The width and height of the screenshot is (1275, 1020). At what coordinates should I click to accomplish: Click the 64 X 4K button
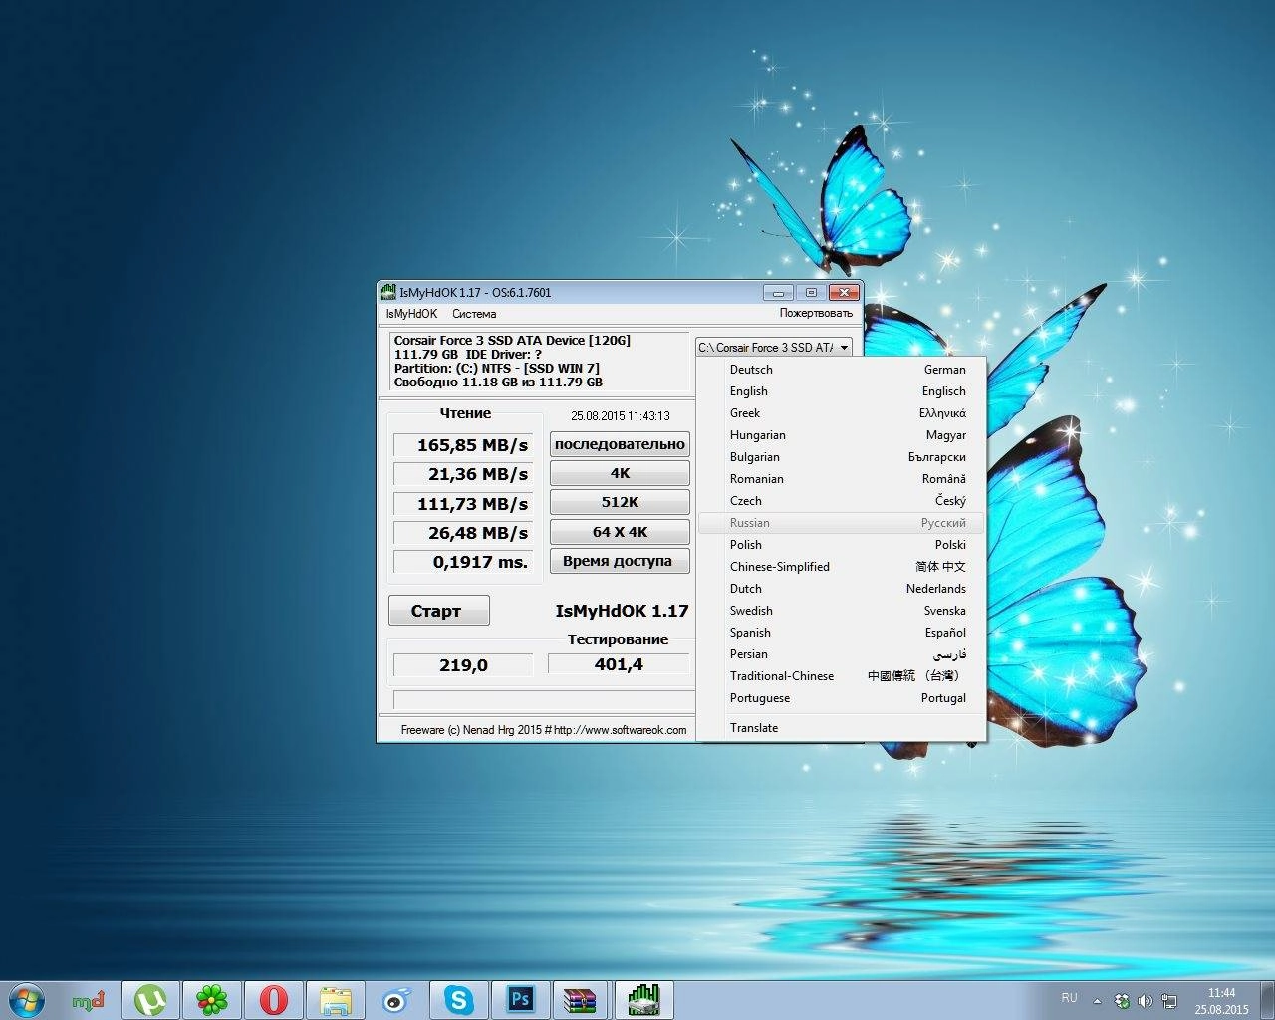pyautogui.click(x=620, y=532)
